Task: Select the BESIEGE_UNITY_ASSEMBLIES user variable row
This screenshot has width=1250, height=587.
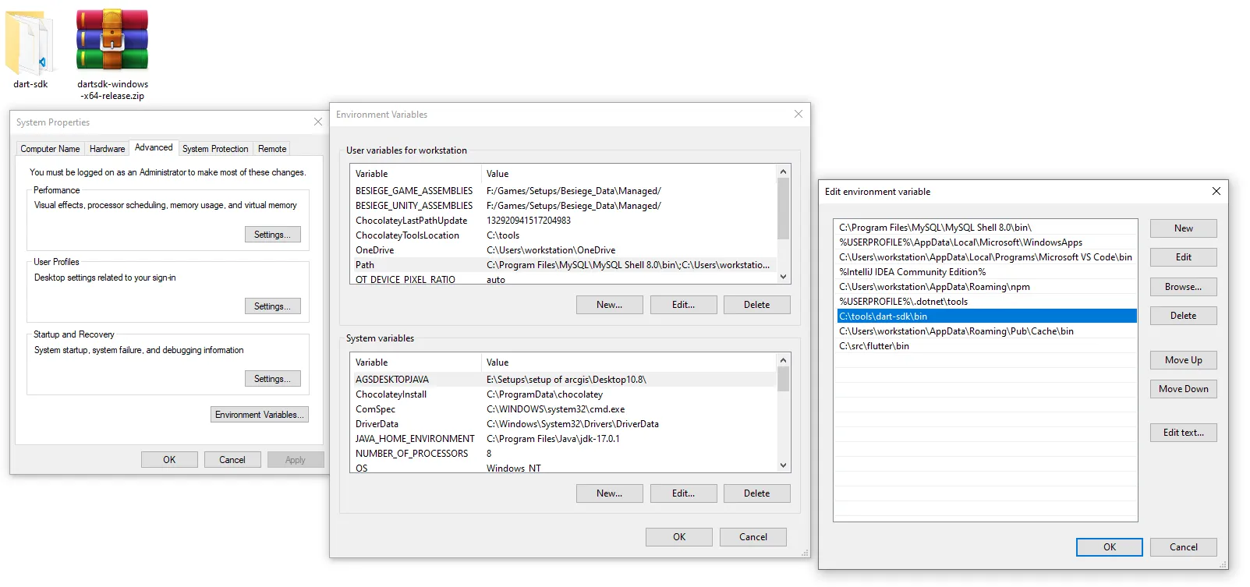Action: pos(563,206)
